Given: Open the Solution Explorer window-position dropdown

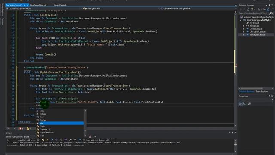Looking at the screenshot, I should coord(266,5).
